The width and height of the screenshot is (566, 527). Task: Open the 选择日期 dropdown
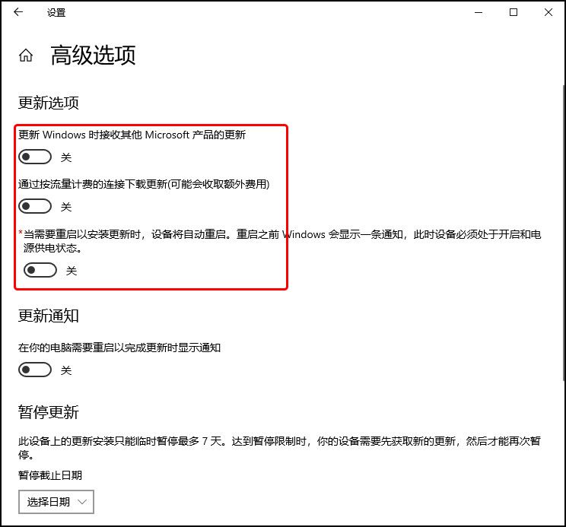pos(56,502)
